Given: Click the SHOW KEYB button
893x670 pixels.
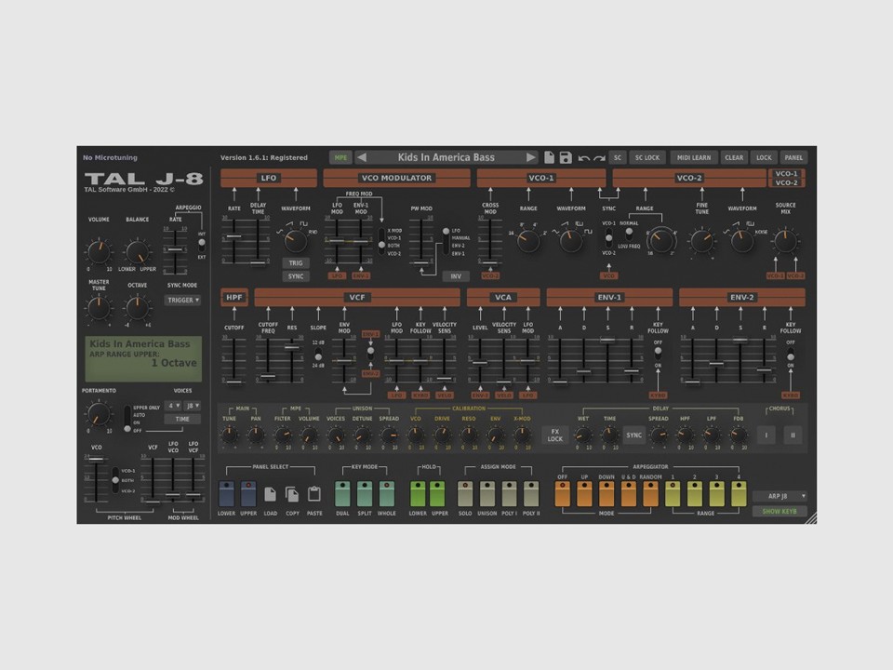Looking at the screenshot, I should (x=780, y=512).
